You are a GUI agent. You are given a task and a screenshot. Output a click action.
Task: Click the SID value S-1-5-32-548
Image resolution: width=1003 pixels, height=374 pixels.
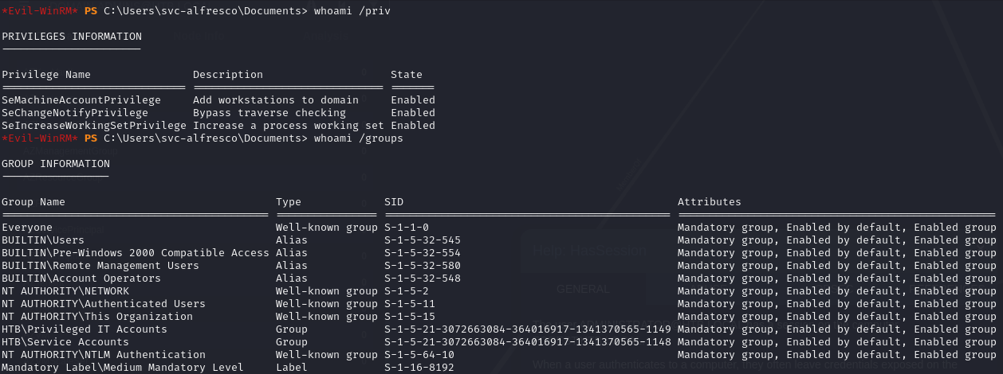[423, 279]
